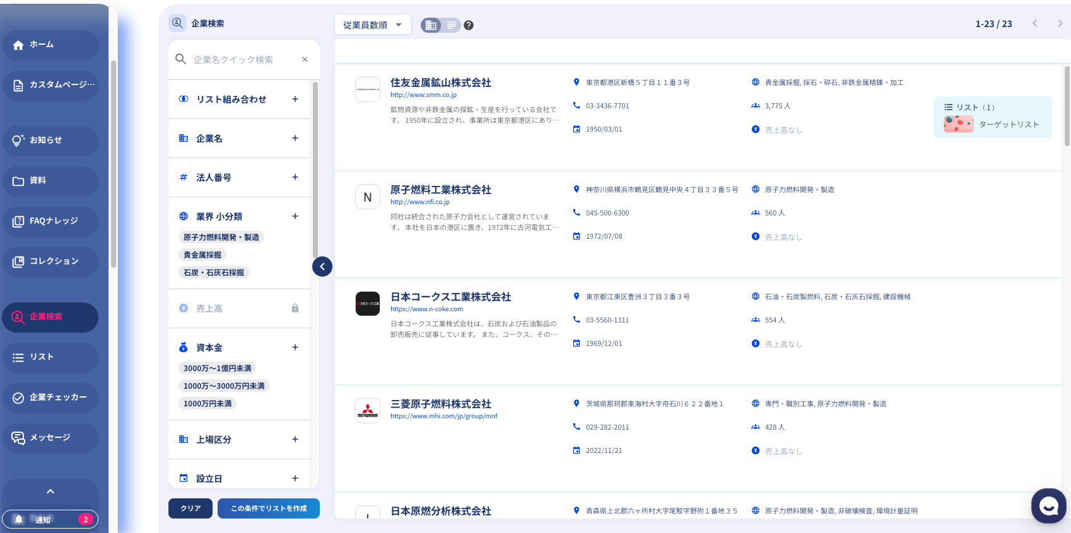Image resolution: width=1071 pixels, height=533 pixels.
Task: Go to next results page arrow
Action: 1060,23
